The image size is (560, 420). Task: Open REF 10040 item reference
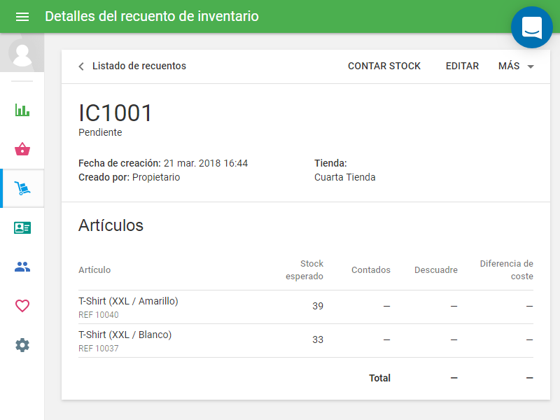tap(98, 315)
